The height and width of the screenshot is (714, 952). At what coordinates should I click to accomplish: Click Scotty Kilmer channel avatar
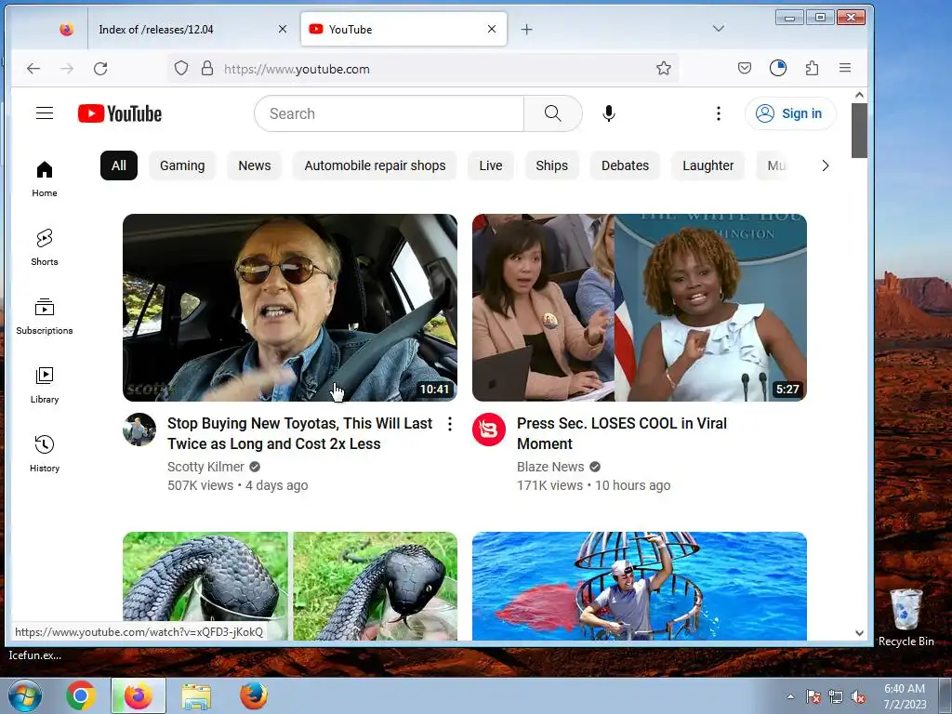click(139, 430)
